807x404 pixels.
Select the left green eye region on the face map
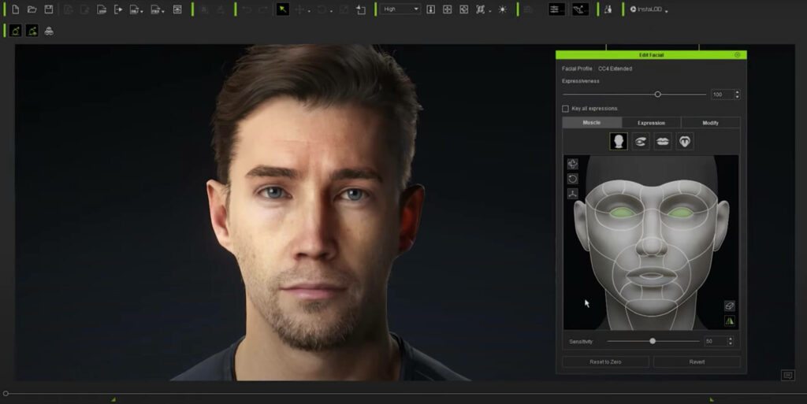click(623, 213)
